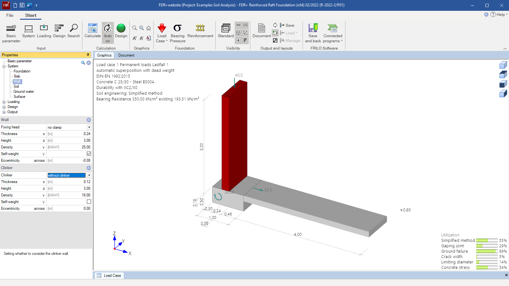This screenshot has height=286, width=509.
Task: Expand the Loading tree node
Action: pyautogui.click(x=4, y=102)
